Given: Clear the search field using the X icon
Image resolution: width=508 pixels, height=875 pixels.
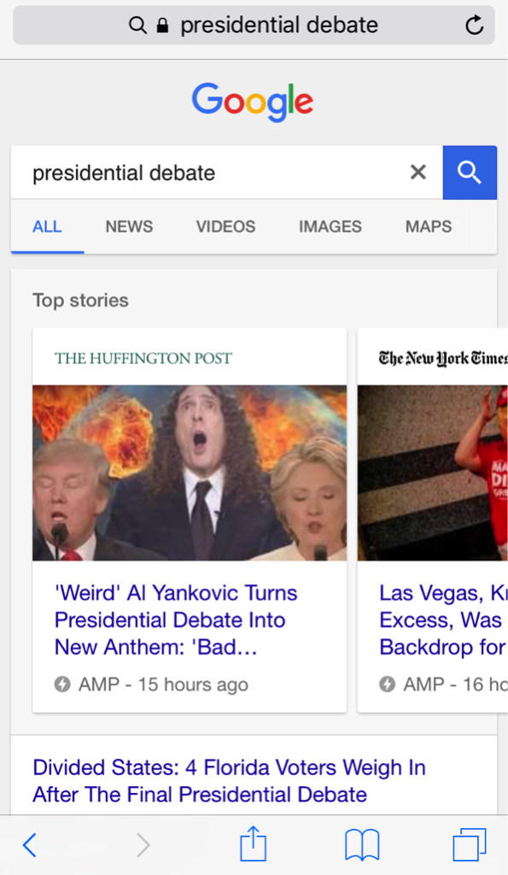Looking at the screenshot, I should [x=417, y=172].
